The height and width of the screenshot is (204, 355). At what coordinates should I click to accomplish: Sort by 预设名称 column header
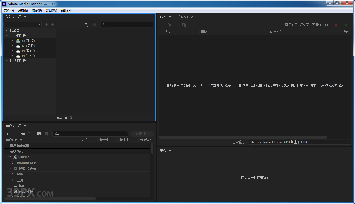(12, 140)
